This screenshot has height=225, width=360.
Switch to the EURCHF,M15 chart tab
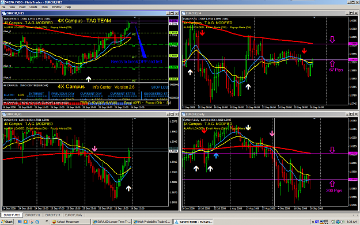pyautogui.click(x=12, y=215)
